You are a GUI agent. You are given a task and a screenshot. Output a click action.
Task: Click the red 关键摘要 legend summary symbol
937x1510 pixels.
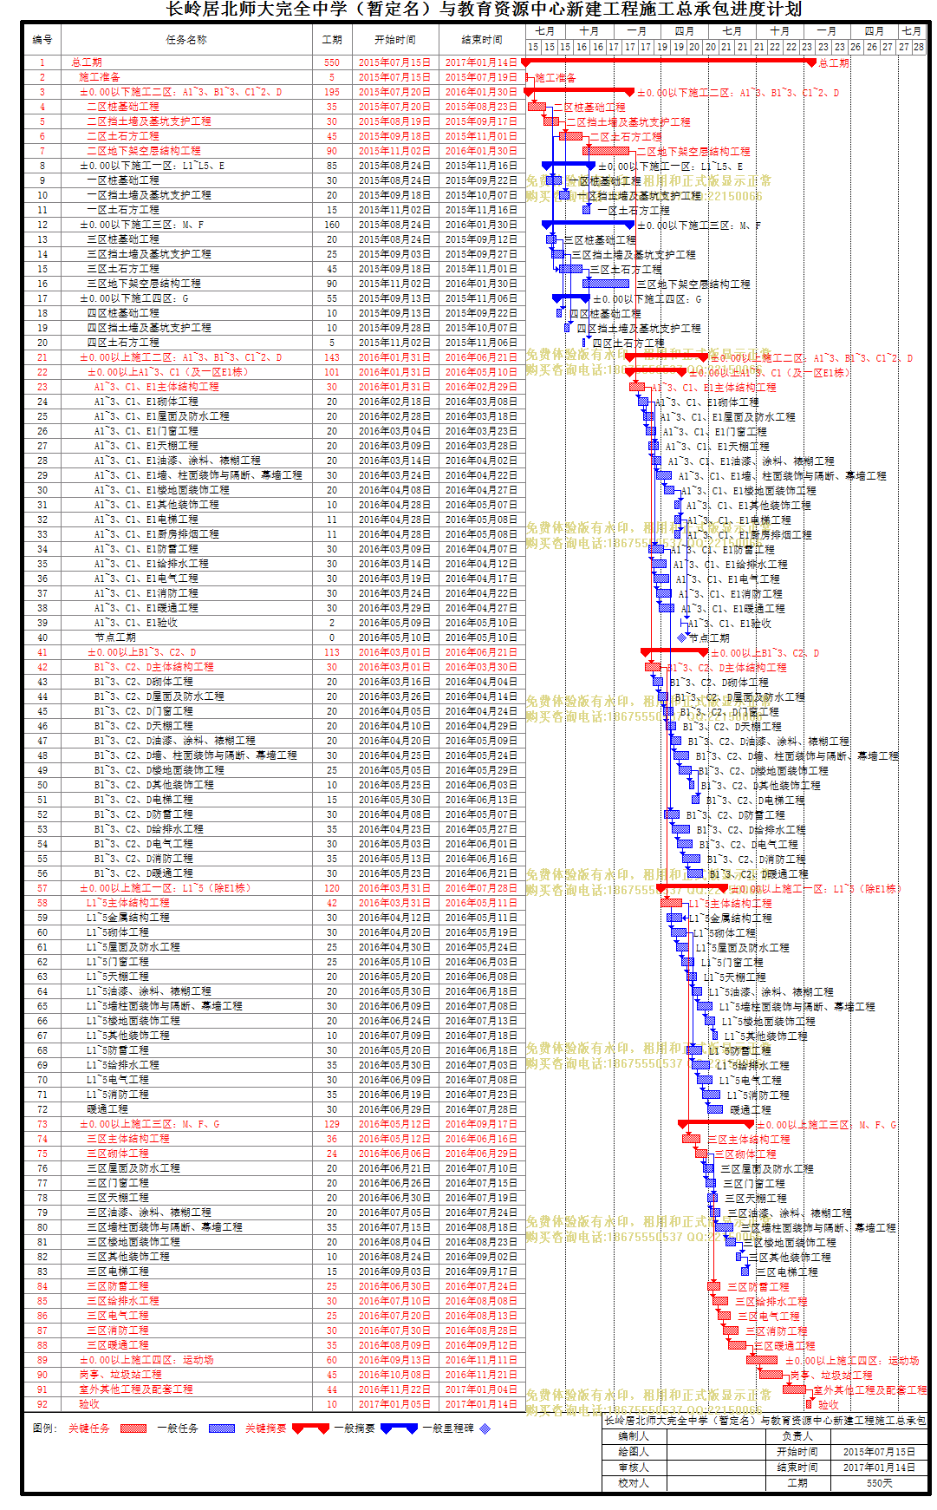coord(310,1428)
